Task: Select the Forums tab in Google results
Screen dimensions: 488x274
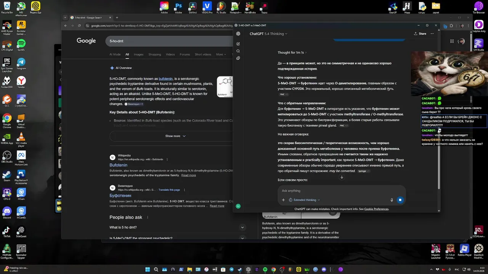Action: tap(185, 54)
